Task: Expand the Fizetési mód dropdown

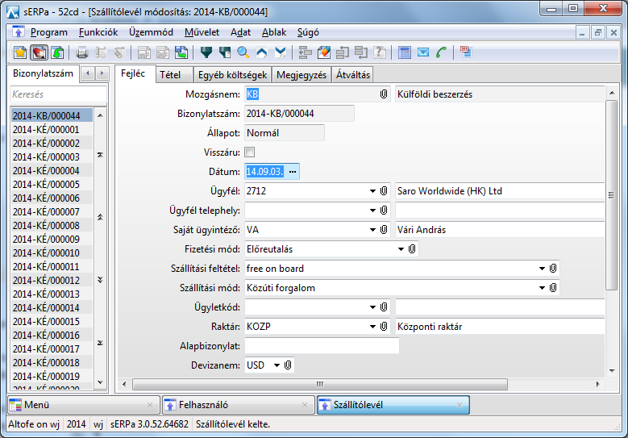Action: pyautogui.click(x=401, y=249)
